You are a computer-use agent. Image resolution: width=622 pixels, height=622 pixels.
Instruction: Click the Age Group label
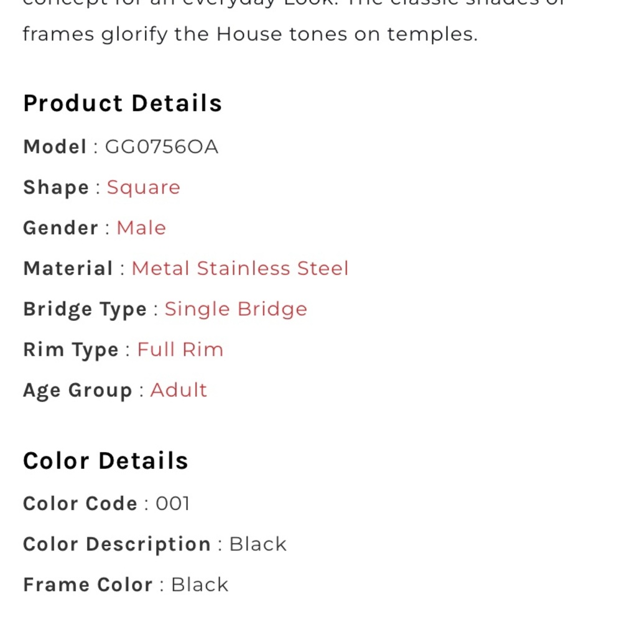click(77, 390)
